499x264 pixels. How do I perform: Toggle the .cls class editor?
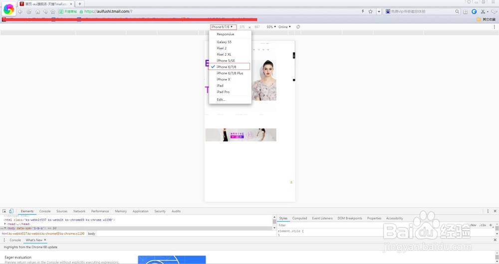pos(483,225)
